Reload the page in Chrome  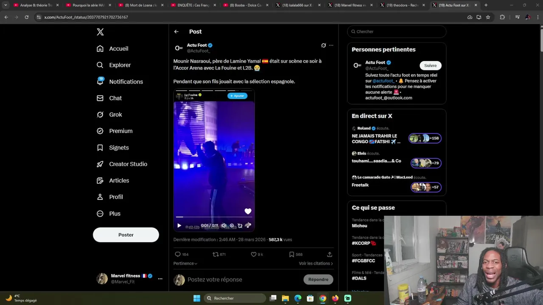click(26, 17)
